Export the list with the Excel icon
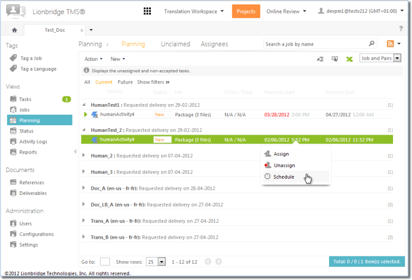This screenshot has height=280, width=412. 350,58
